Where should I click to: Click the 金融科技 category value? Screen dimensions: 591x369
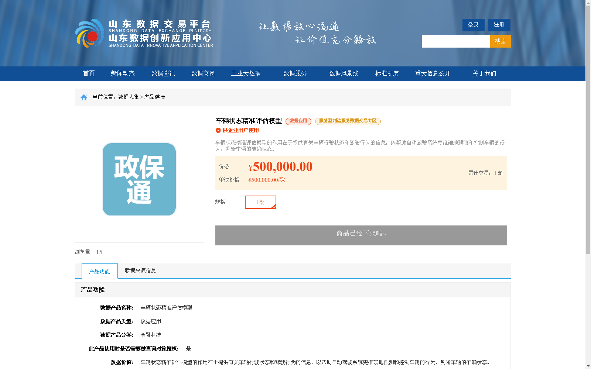pyautogui.click(x=151, y=335)
